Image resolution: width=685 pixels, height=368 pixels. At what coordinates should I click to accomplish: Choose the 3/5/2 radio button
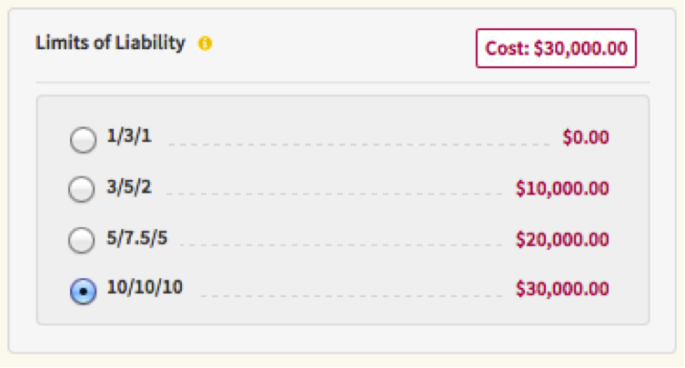[82, 189]
